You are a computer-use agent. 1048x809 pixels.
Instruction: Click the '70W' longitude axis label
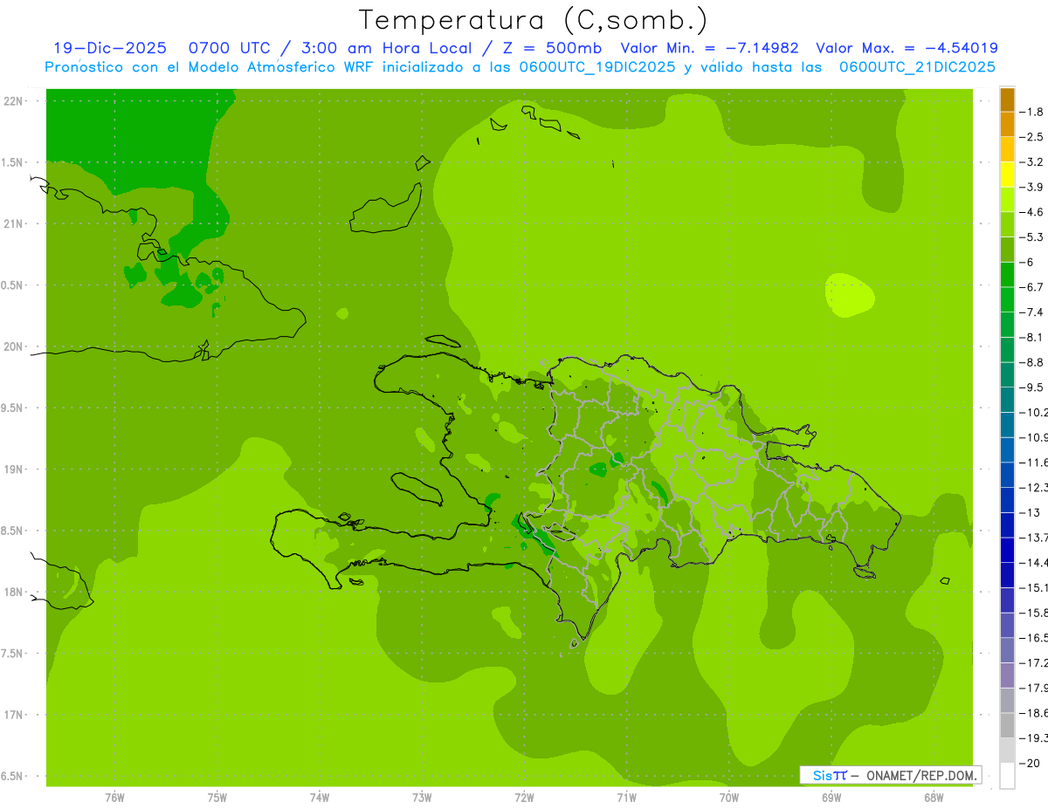coord(729,798)
